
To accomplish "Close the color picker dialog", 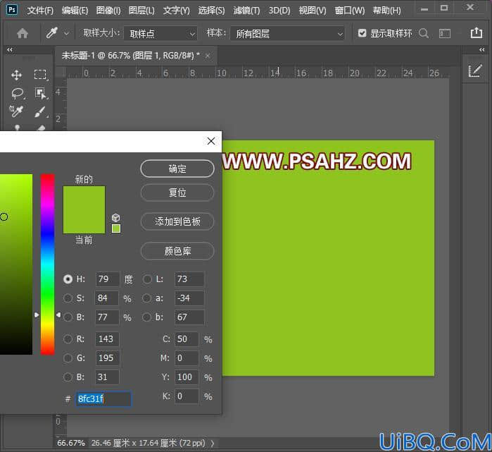I will pos(211,141).
